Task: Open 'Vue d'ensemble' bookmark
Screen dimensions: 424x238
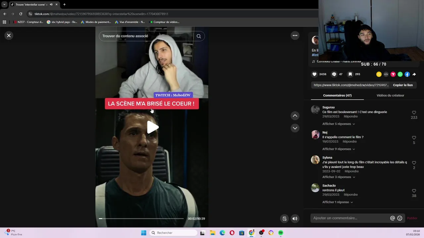Action: (x=130, y=22)
